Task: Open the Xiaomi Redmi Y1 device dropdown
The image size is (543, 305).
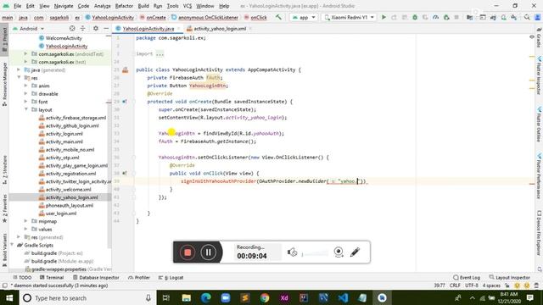Action: click(349, 17)
